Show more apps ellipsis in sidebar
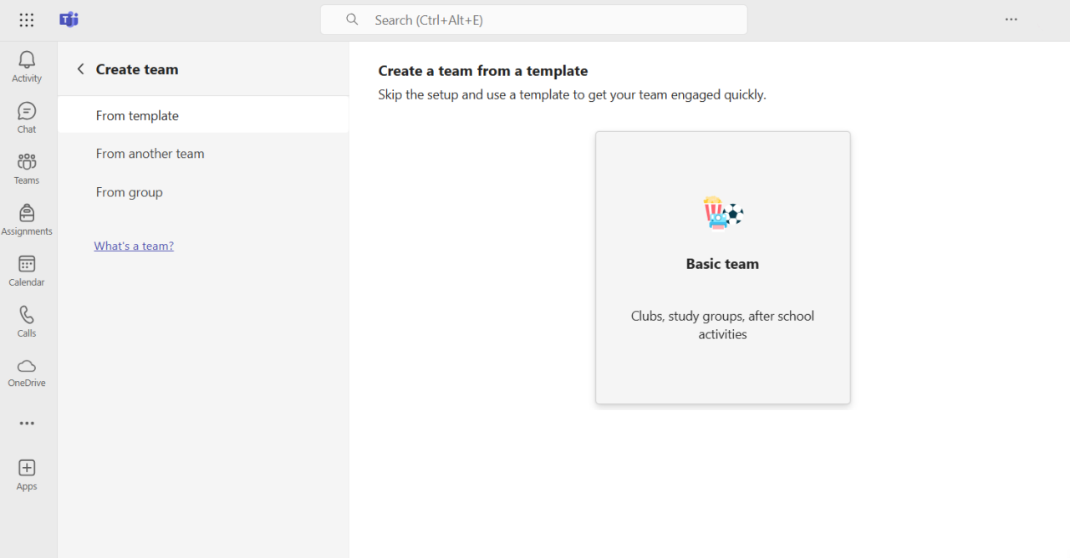The width and height of the screenshot is (1070, 558). coord(27,424)
